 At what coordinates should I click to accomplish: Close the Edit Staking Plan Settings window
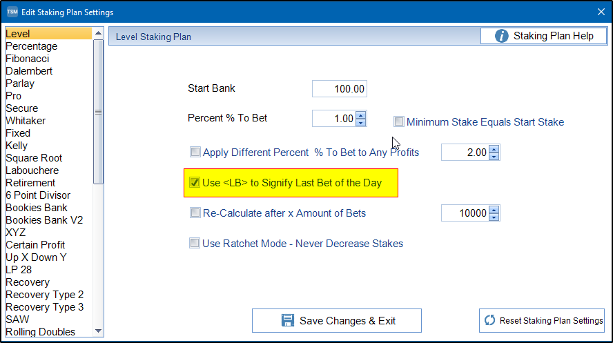pyautogui.click(x=600, y=12)
